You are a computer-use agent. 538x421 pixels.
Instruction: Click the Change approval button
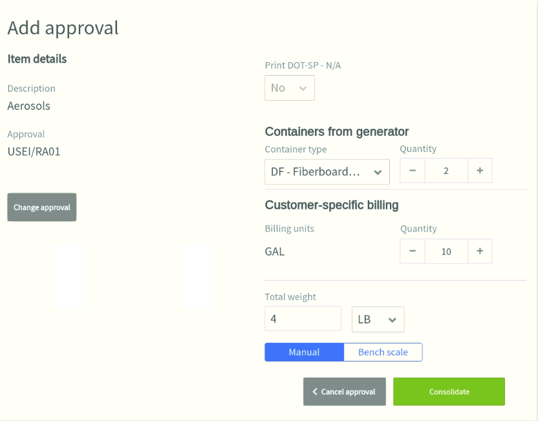pyautogui.click(x=42, y=207)
